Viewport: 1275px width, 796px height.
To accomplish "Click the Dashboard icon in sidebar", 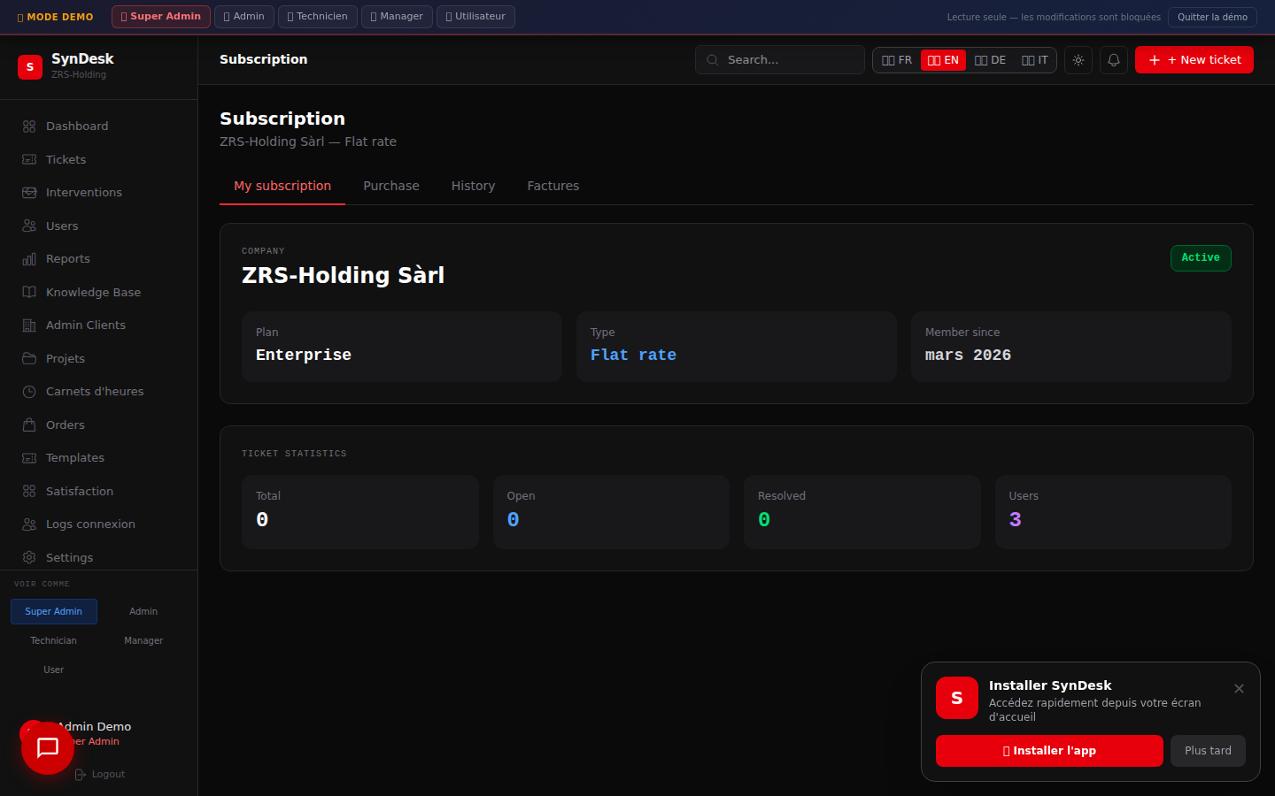I will 29,126.
